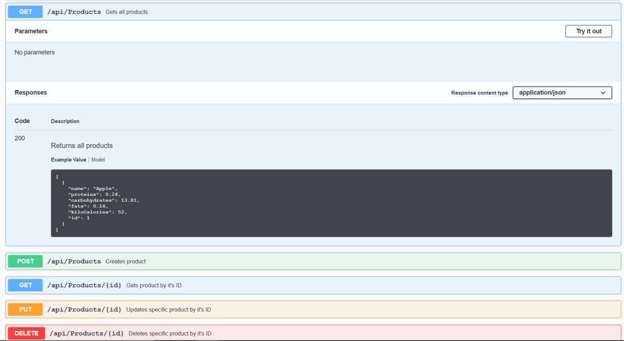Click the "id": 1 line in example
Screen dimensions: 624x341
[79, 218]
